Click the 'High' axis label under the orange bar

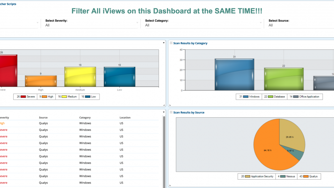point(41,90)
